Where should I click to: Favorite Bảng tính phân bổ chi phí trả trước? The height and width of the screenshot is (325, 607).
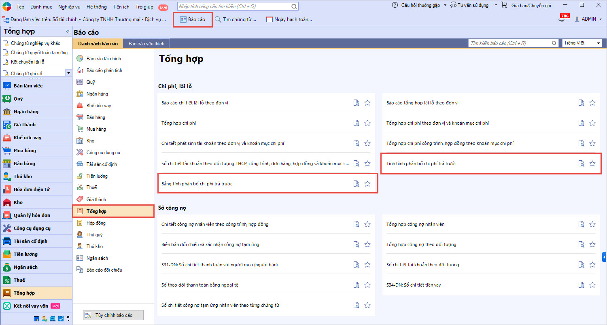point(367,184)
